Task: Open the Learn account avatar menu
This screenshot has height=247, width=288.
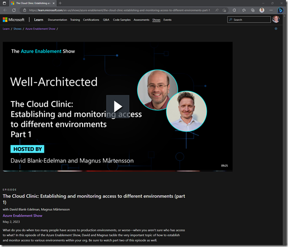Action: [x=276, y=19]
